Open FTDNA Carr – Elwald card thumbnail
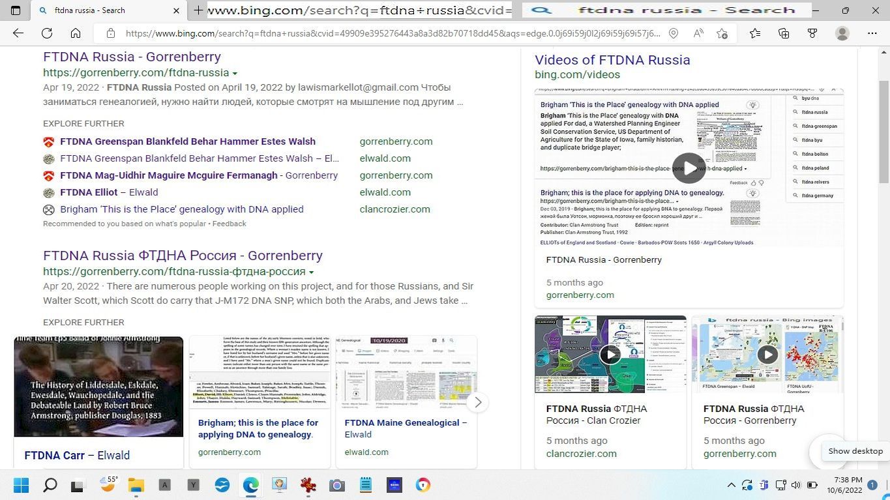The height and width of the screenshot is (500, 890). [x=98, y=387]
